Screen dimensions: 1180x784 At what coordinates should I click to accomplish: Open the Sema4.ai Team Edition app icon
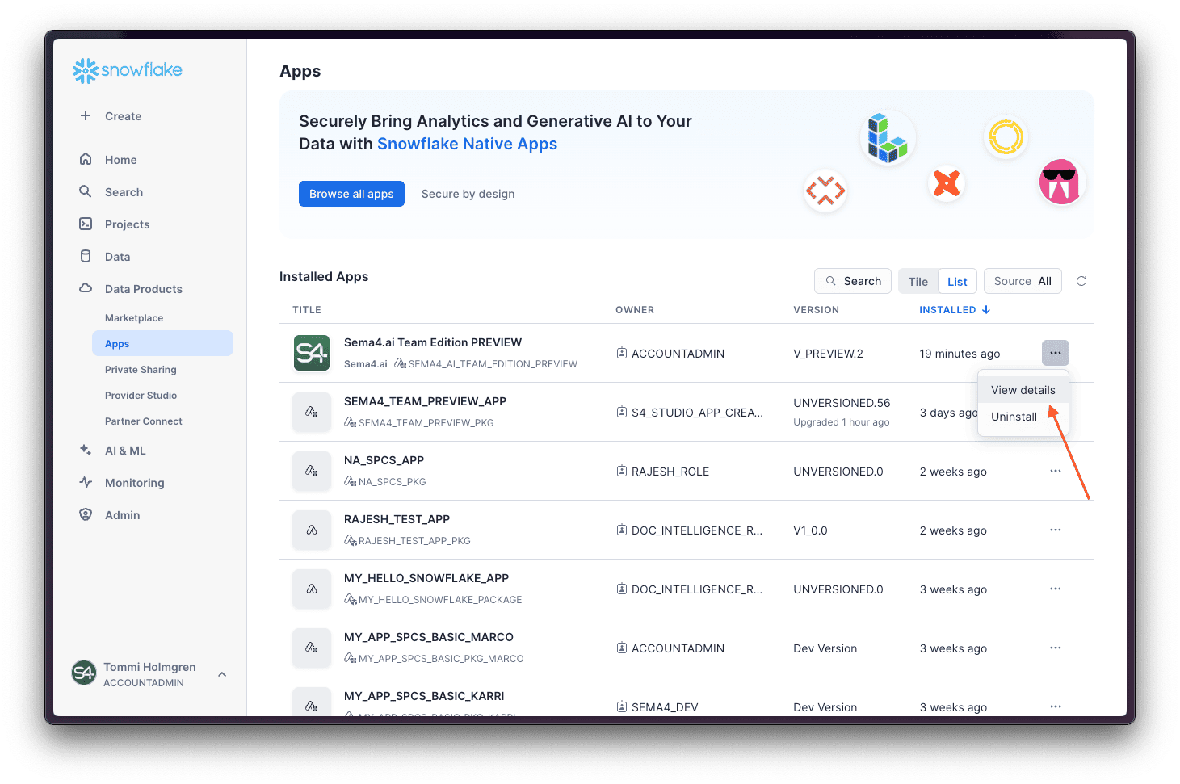pos(311,354)
